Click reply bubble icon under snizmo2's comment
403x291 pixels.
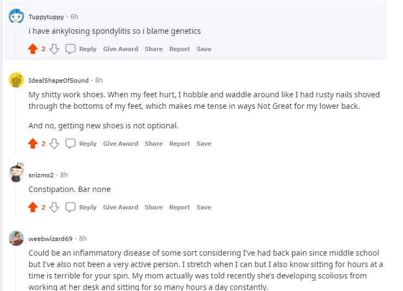[71, 207]
